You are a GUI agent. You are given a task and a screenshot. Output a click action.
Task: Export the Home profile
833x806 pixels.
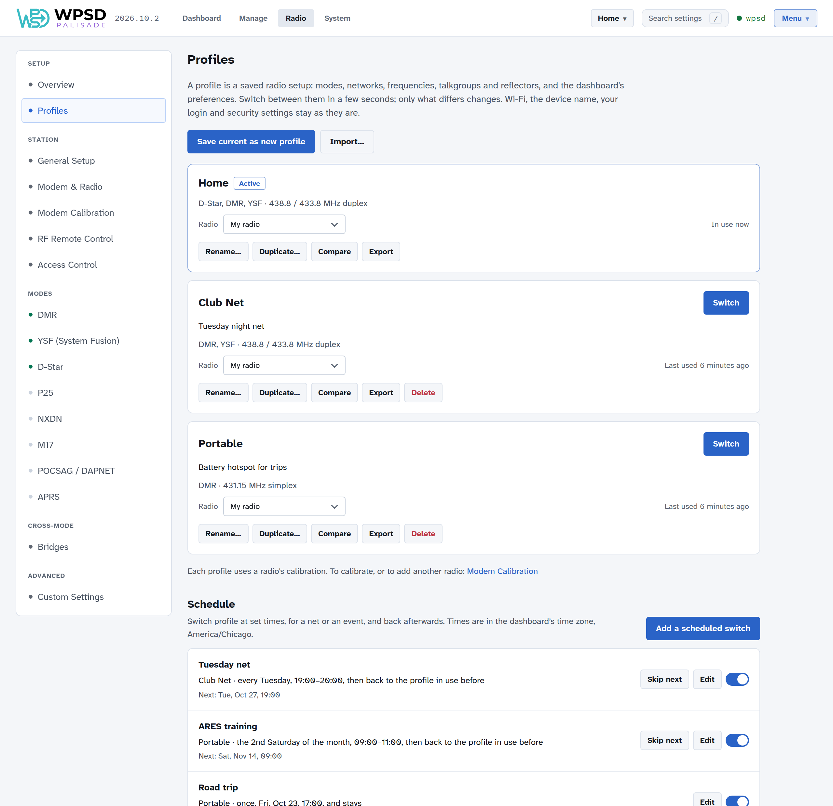[381, 252]
